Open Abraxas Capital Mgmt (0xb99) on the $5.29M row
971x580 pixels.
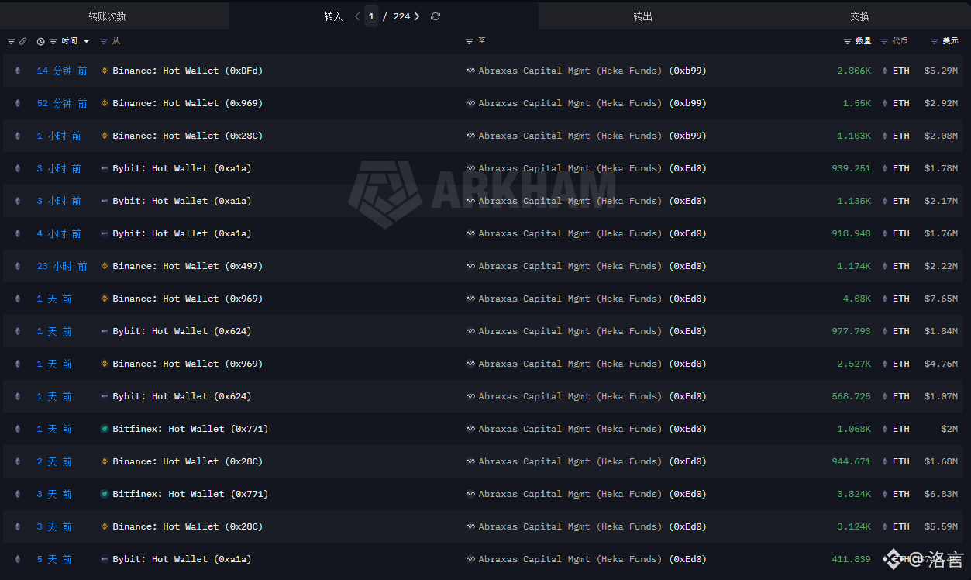tap(592, 71)
